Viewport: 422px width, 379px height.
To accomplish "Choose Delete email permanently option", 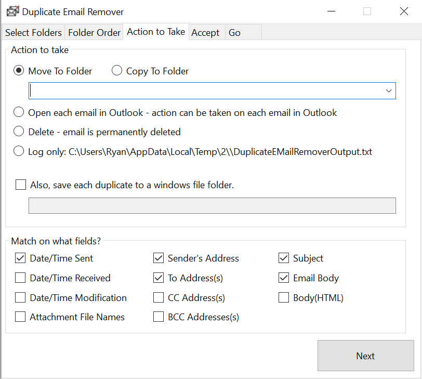I will [19, 132].
